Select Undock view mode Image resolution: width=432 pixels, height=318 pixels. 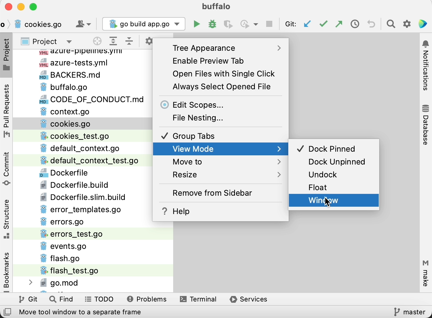pos(334,175)
